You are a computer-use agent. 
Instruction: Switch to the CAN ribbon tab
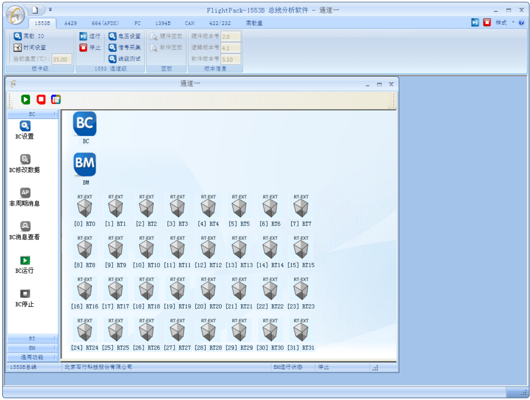pyautogui.click(x=190, y=23)
